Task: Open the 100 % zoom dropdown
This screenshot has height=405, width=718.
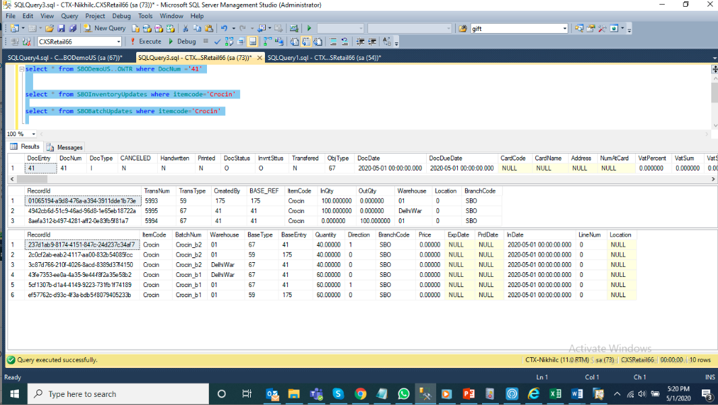Action: click(34, 134)
